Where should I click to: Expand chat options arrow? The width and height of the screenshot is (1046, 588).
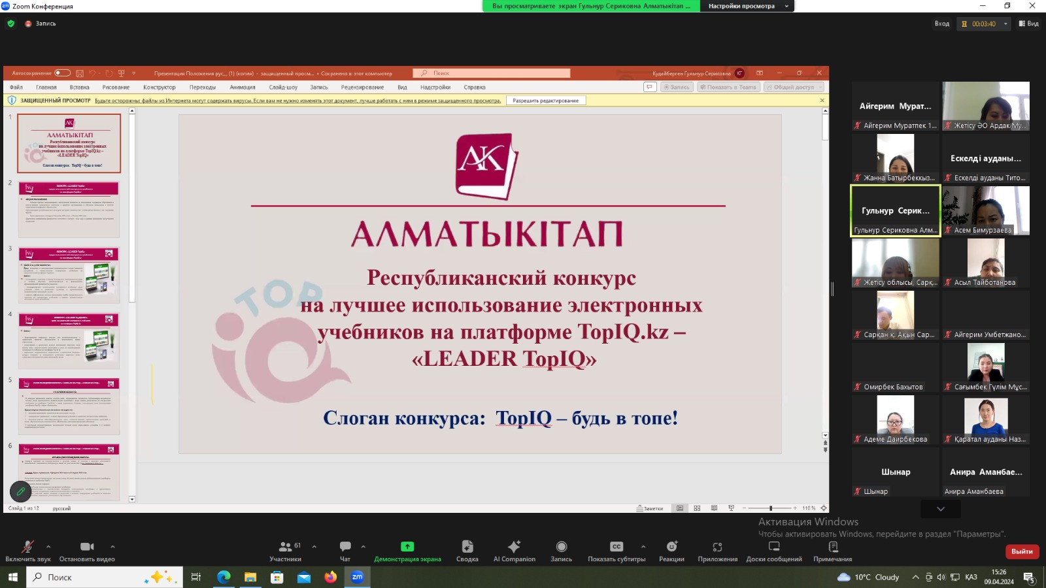coord(363,547)
